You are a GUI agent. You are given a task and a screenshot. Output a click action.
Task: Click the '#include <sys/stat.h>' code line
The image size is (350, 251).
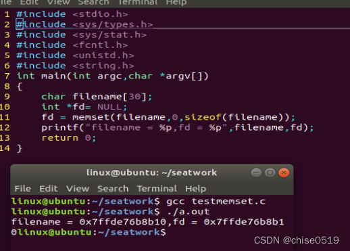point(82,35)
